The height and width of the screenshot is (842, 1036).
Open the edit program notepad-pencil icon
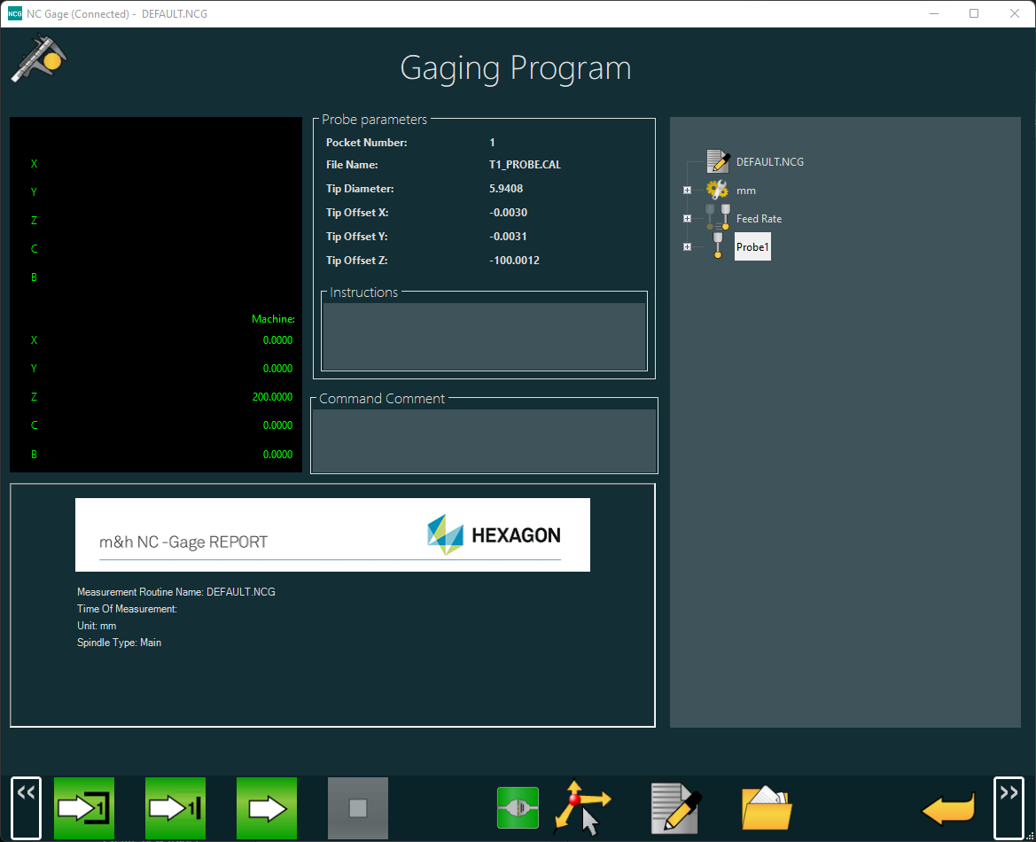(x=675, y=808)
